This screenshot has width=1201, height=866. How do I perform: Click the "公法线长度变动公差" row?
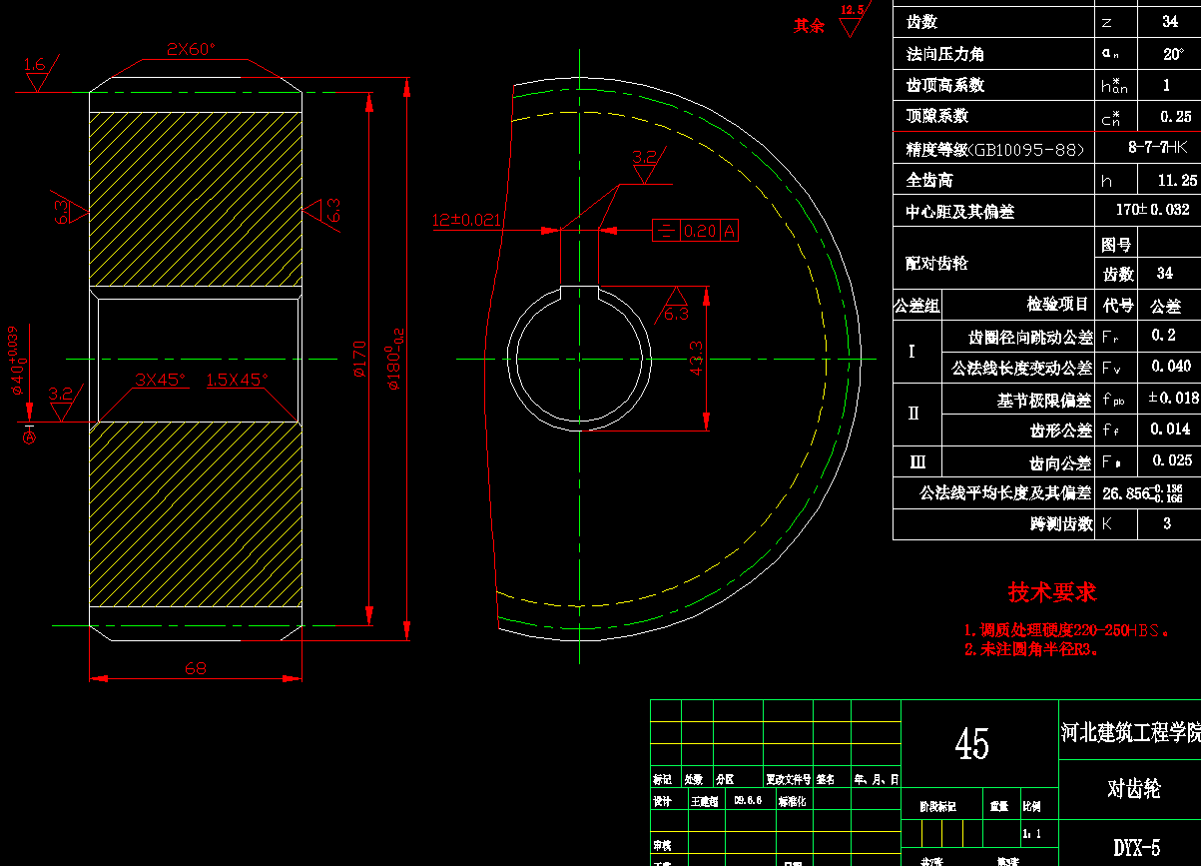point(1022,368)
